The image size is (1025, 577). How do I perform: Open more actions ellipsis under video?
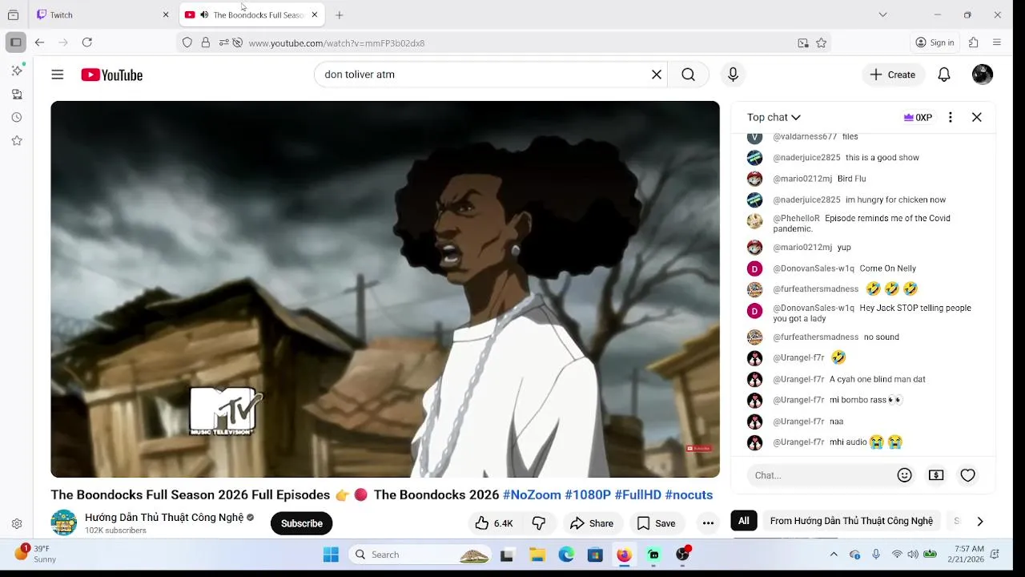click(x=708, y=523)
